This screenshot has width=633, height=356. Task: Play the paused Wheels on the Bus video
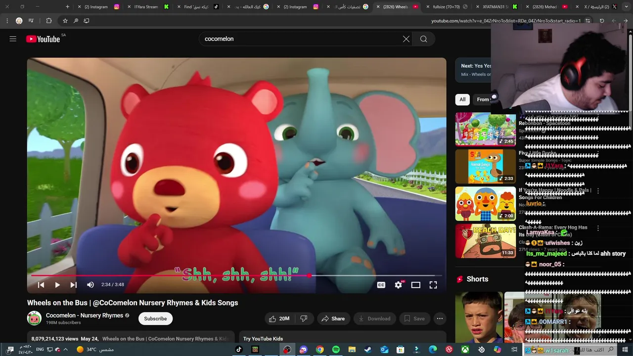pyautogui.click(x=57, y=285)
